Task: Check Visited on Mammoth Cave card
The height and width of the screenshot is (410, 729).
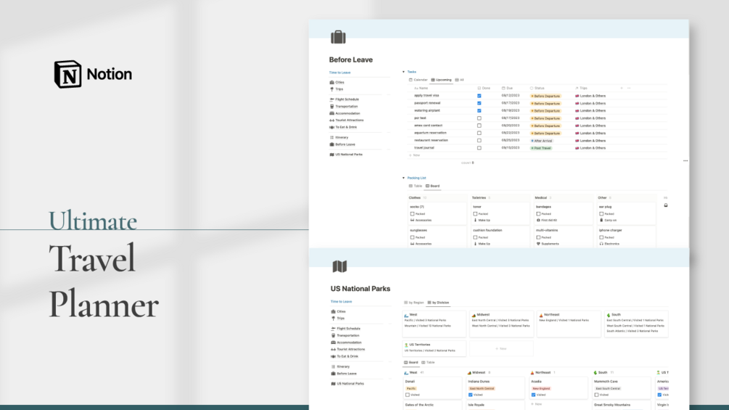Action: (x=596, y=395)
